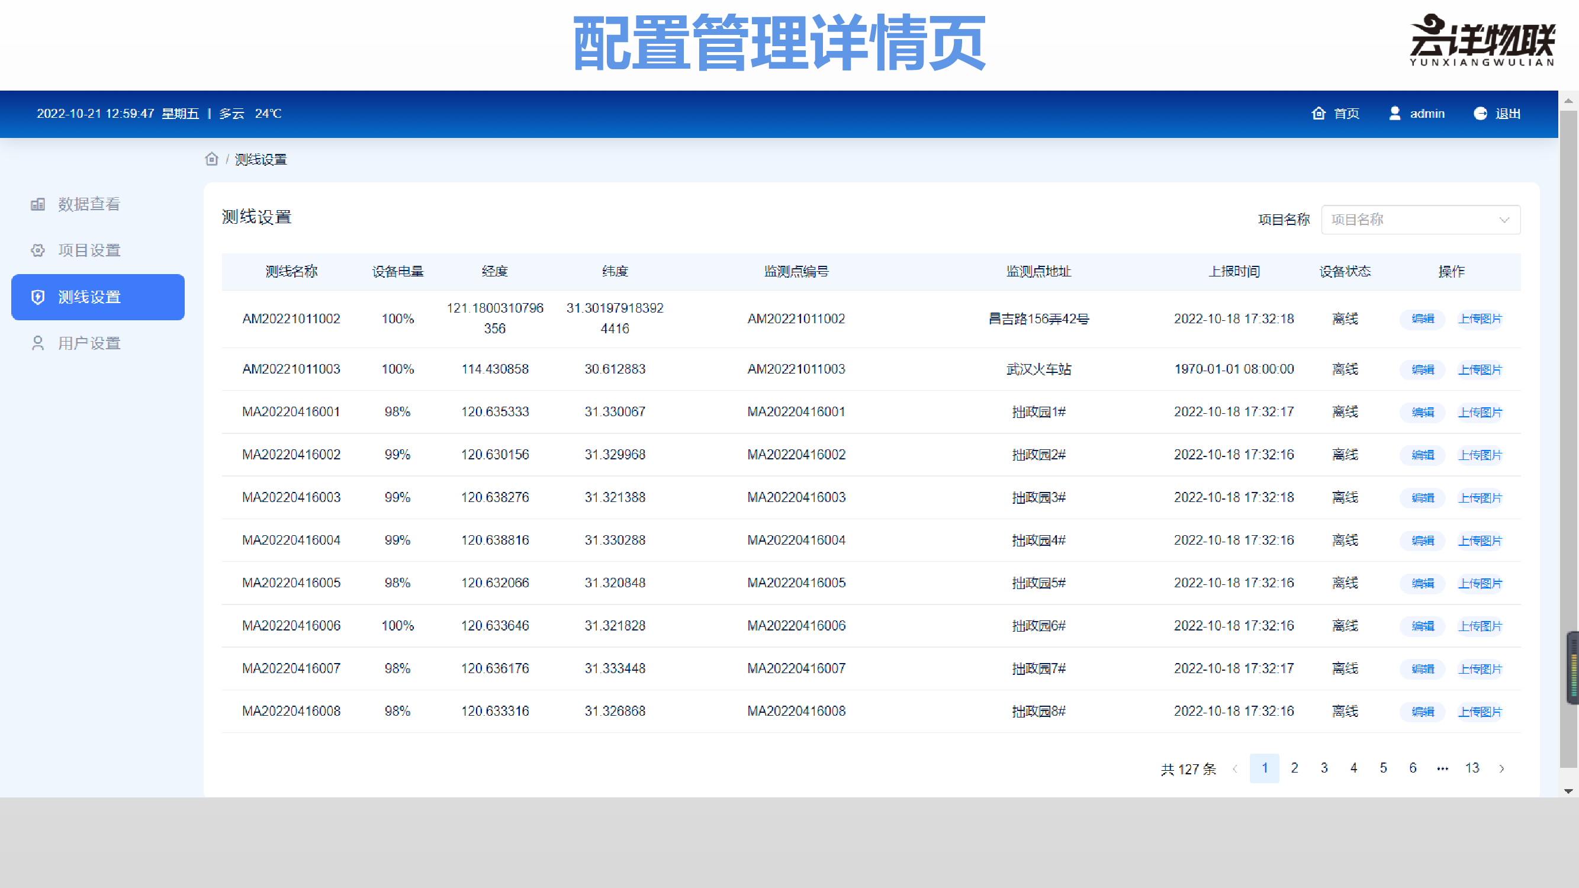Go to next page with right arrow
Screen dimensions: 1579x888
tap(1501, 768)
